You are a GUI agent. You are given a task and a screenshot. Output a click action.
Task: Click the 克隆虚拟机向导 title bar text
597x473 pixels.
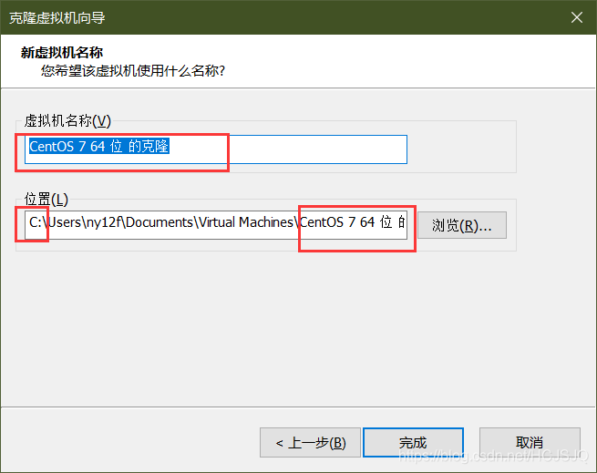(x=57, y=18)
